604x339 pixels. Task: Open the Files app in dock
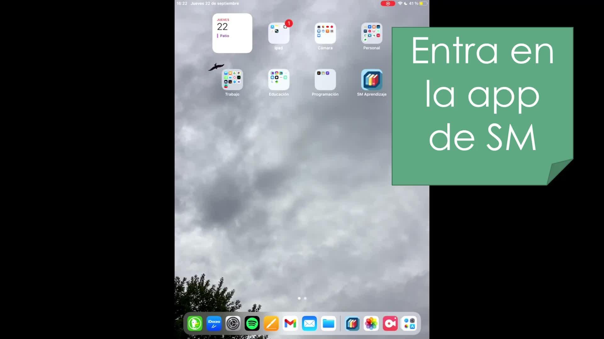(328, 324)
